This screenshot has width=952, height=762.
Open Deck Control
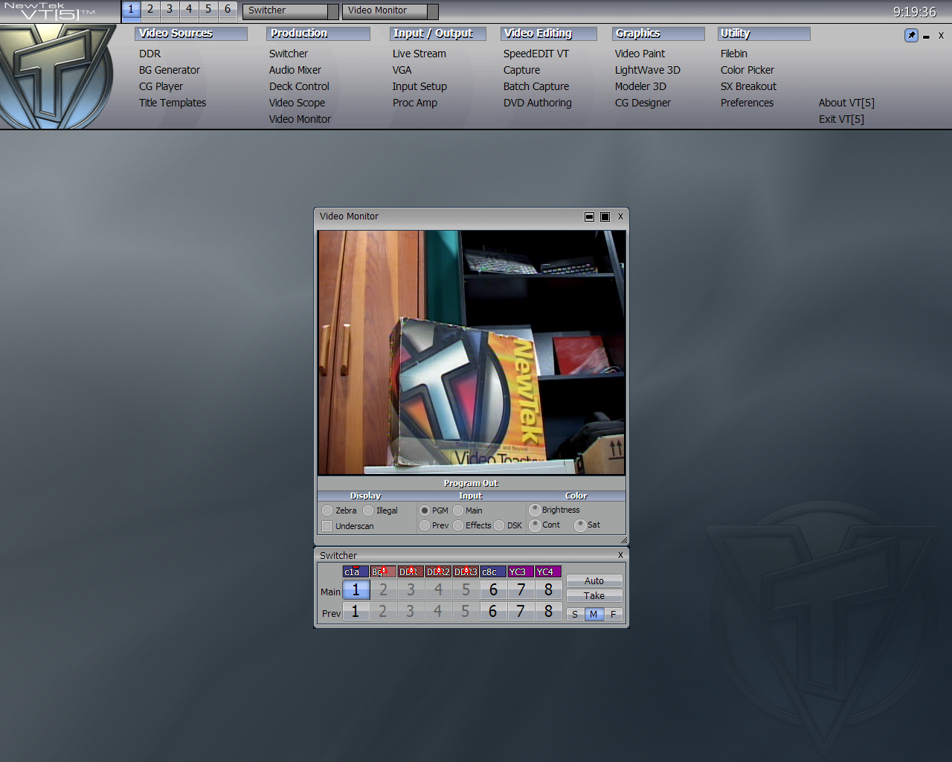(299, 86)
